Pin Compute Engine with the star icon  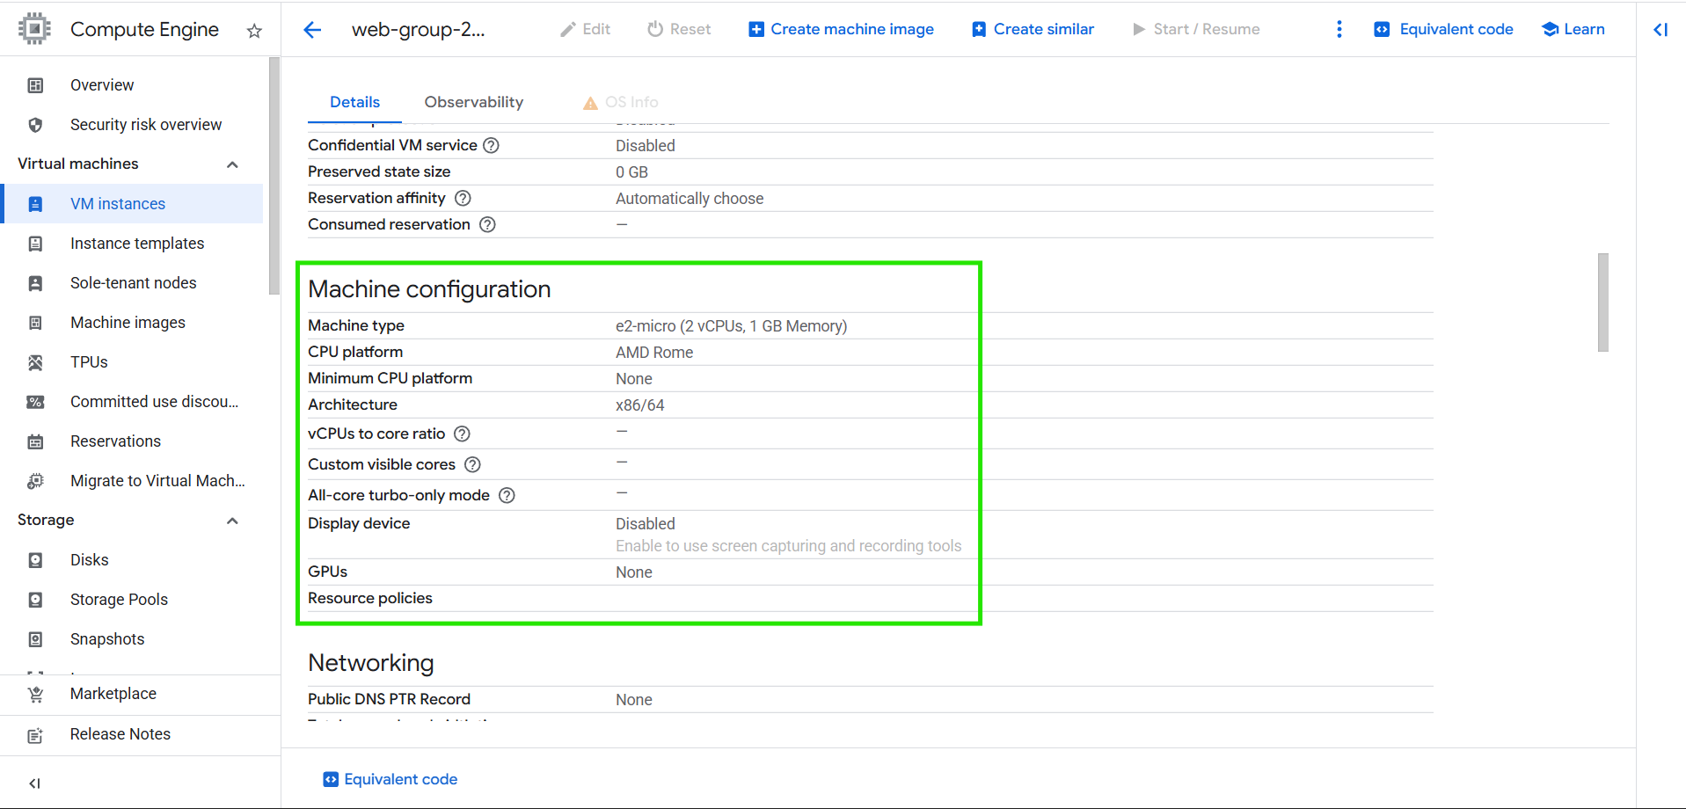[x=254, y=31]
